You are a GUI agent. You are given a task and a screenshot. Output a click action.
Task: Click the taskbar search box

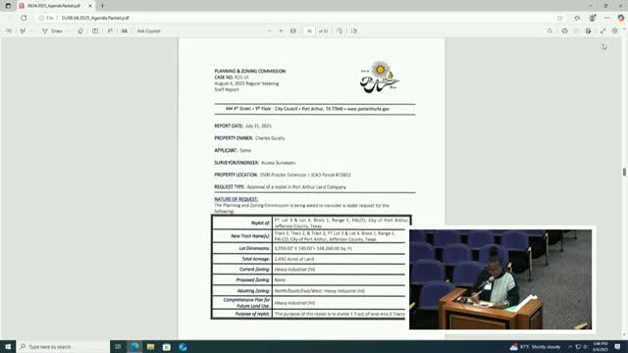coord(63,346)
